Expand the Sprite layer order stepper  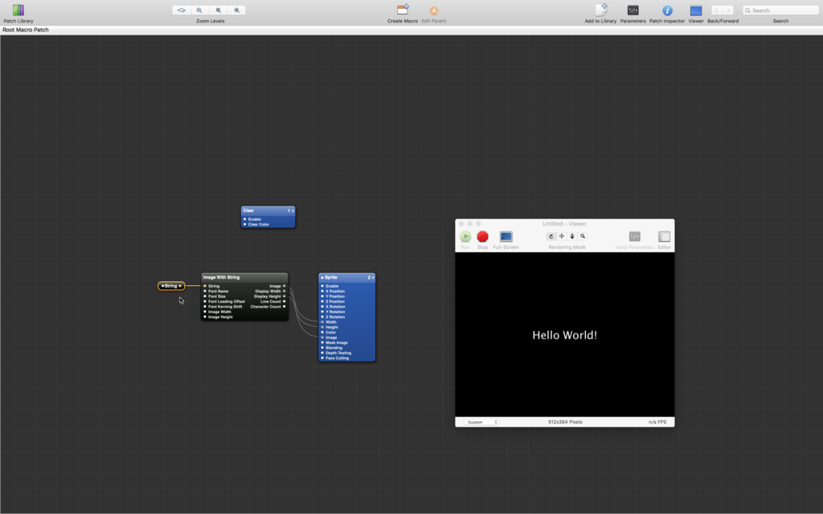[371, 277]
